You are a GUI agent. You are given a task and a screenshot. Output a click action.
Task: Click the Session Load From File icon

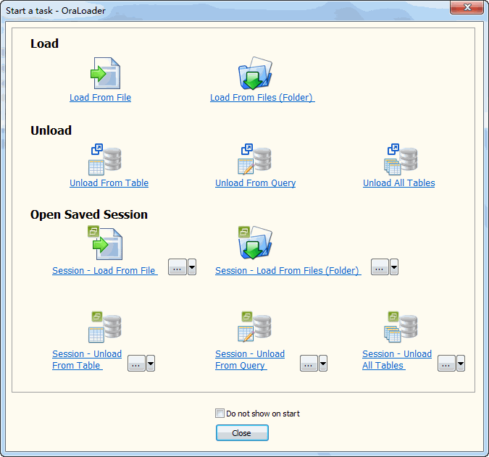click(106, 243)
